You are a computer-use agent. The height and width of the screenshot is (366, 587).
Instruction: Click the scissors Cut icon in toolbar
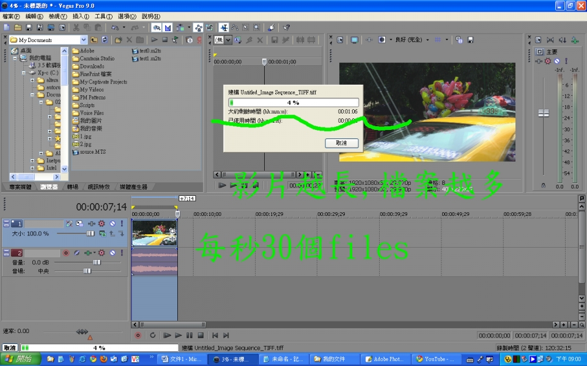click(76, 27)
